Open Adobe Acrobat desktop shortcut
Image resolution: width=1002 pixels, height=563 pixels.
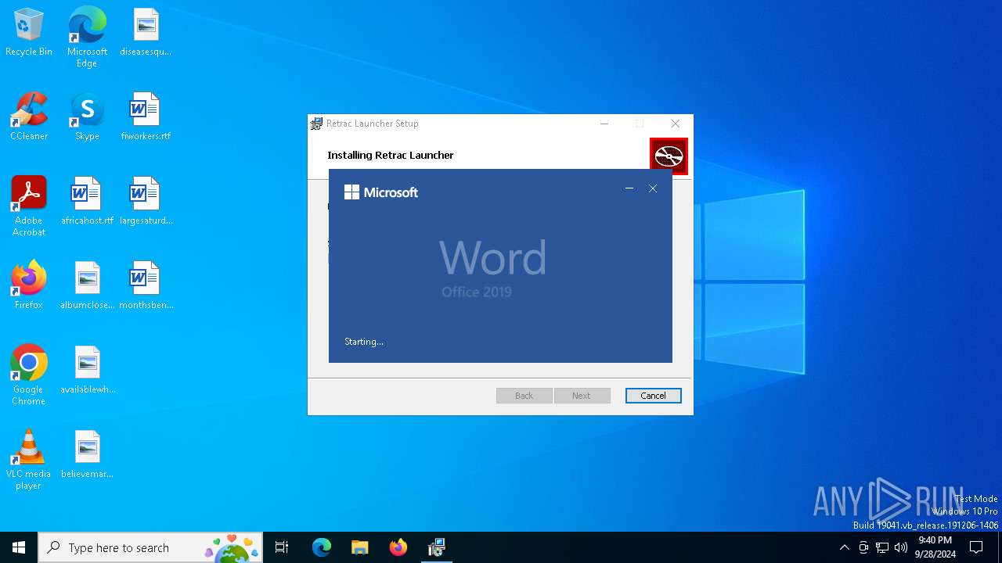(29, 206)
